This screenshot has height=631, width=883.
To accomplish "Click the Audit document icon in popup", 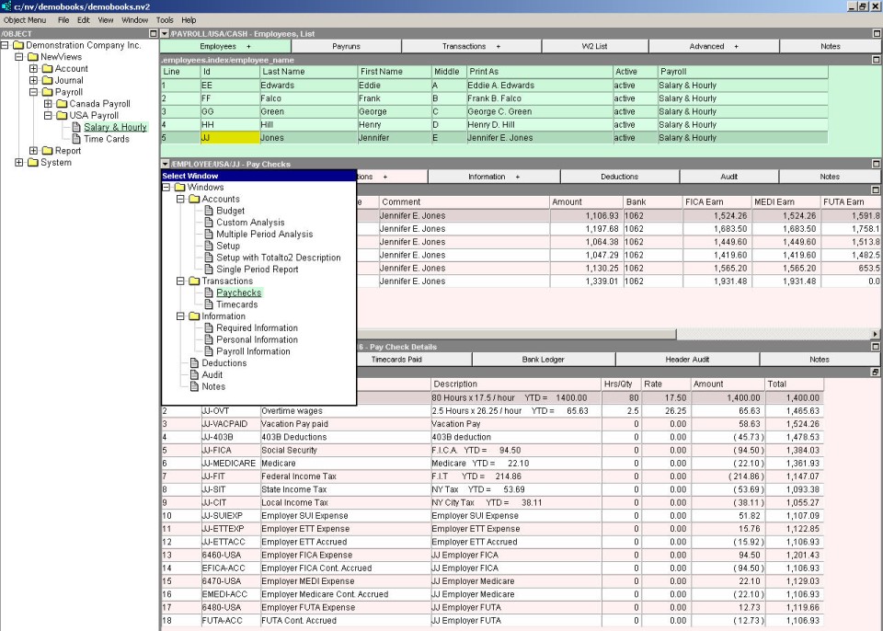I will 193,375.
